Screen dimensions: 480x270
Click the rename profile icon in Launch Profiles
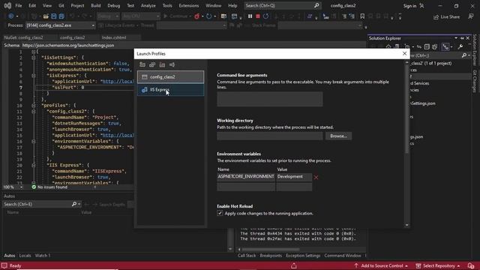172,64
